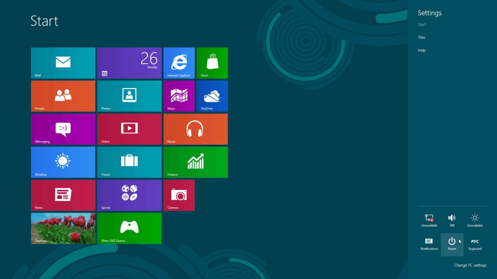Image resolution: width=497 pixels, height=279 pixels.
Task: Open the Calendar tile showing 26 Sunday
Action: (129, 63)
